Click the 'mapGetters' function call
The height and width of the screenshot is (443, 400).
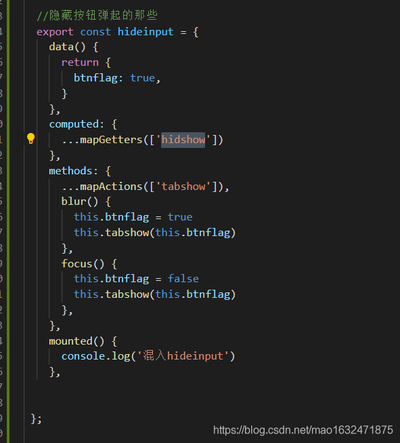111,140
